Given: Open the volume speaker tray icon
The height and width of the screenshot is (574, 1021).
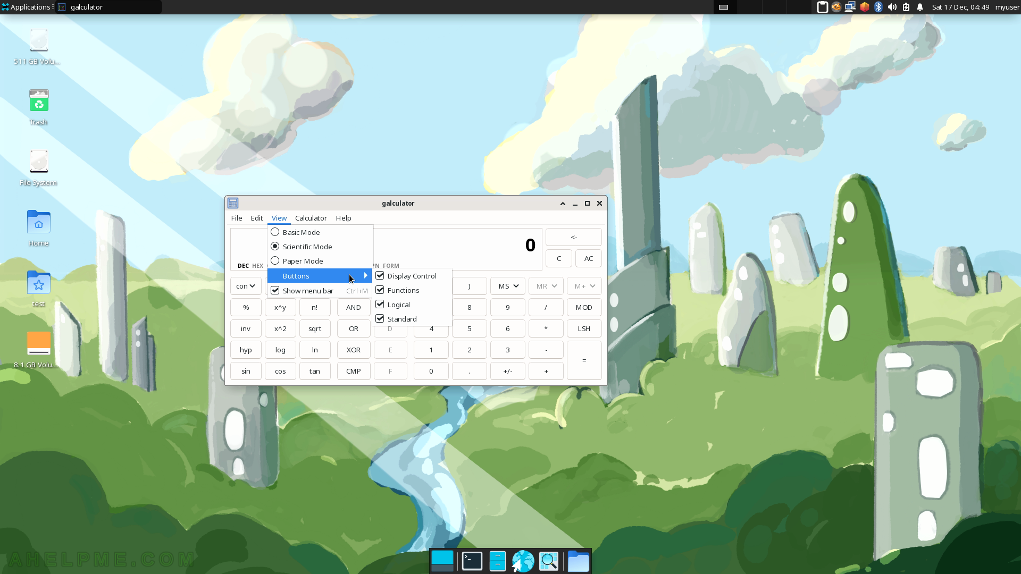Looking at the screenshot, I should [892, 7].
